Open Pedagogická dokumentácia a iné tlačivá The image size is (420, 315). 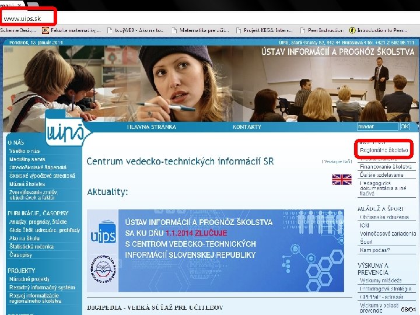pyautogui.click(x=383, y=188)
